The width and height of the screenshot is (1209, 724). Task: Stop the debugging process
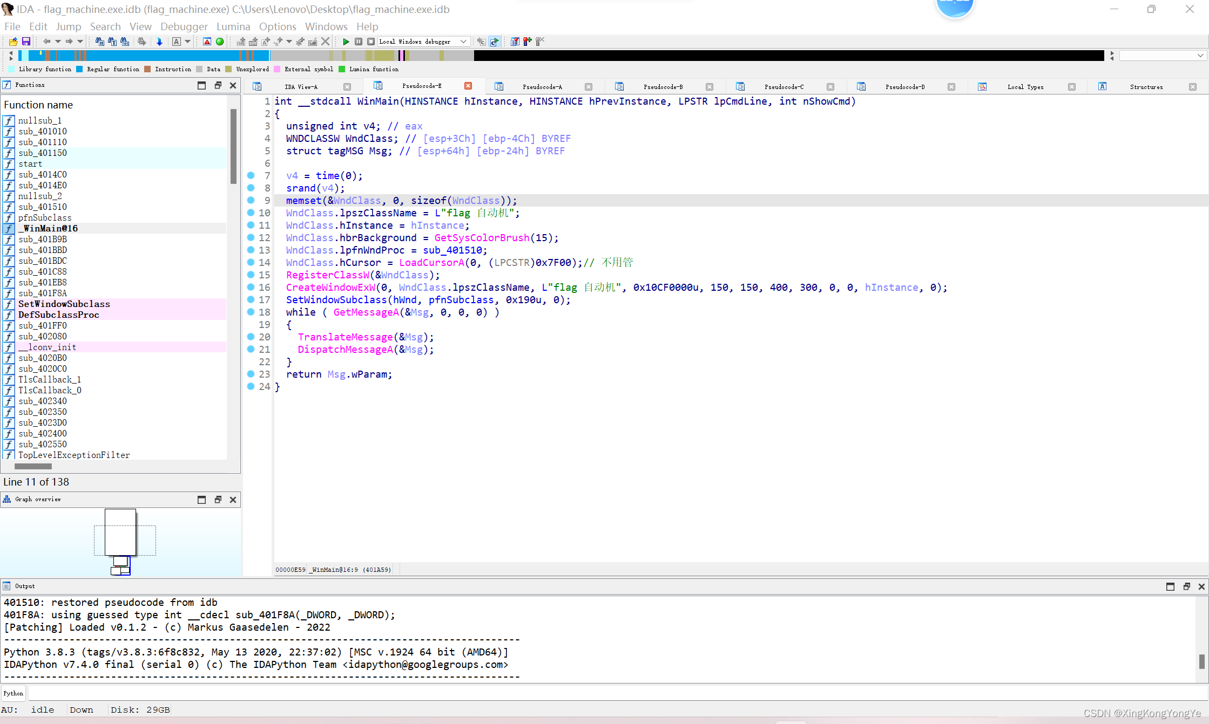click(371, 42)
